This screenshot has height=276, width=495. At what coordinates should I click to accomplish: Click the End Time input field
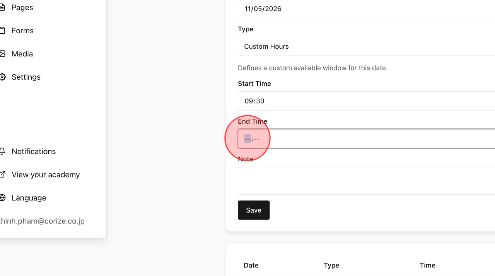click(366, 139)
